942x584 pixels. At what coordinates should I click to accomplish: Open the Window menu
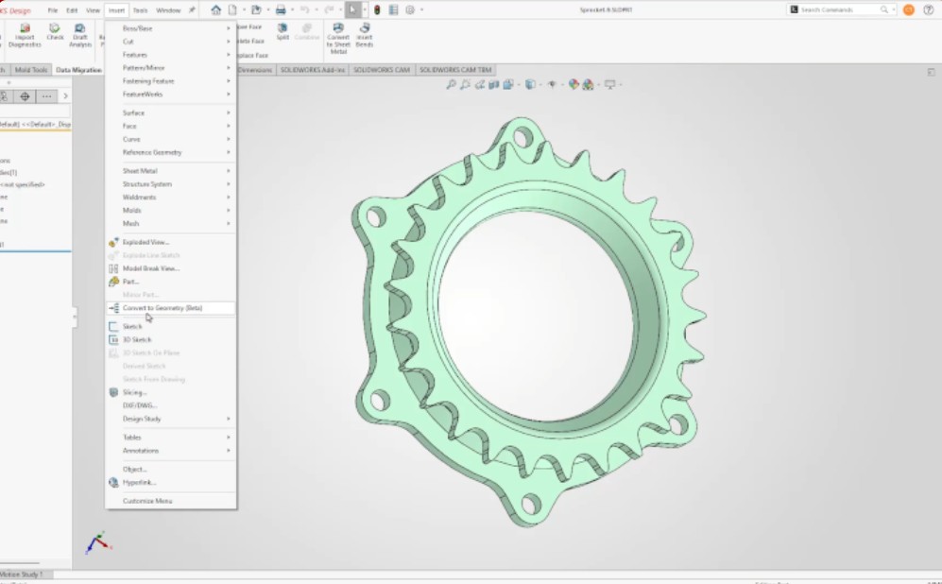168,10
